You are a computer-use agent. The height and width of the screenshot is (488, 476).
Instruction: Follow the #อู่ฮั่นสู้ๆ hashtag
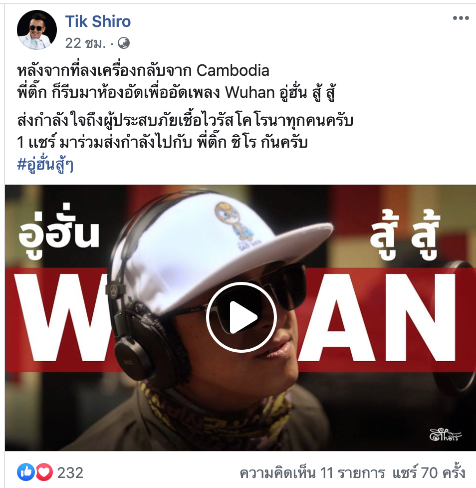pos(45,165)
